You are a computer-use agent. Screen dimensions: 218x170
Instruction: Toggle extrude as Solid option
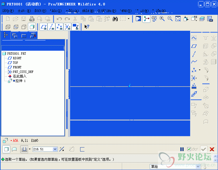pos(6,149)
